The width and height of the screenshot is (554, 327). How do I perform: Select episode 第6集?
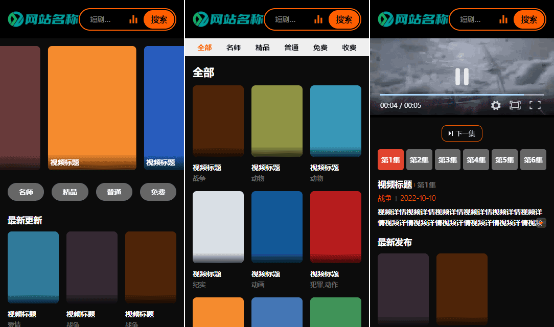pos(533,159)
